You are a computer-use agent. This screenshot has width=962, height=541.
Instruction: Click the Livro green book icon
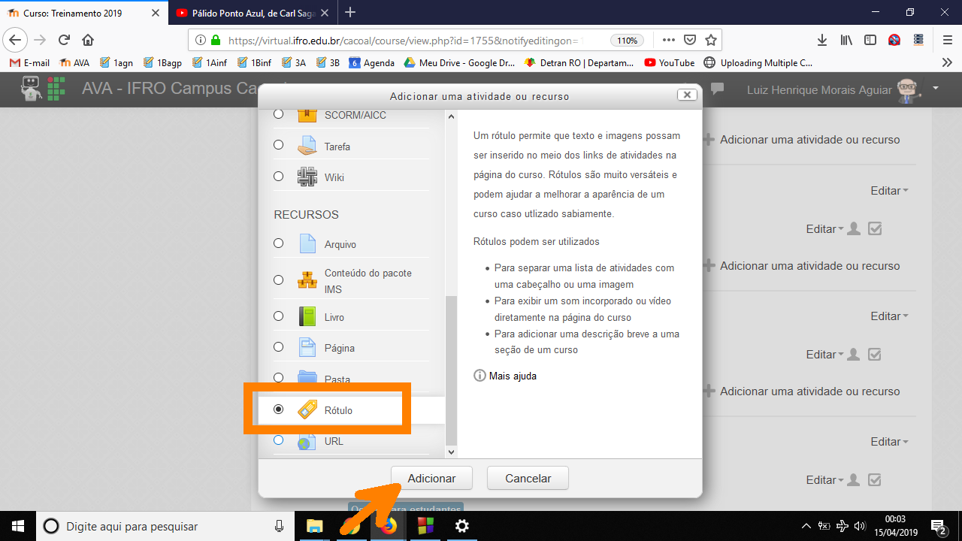tap(307, 316)
